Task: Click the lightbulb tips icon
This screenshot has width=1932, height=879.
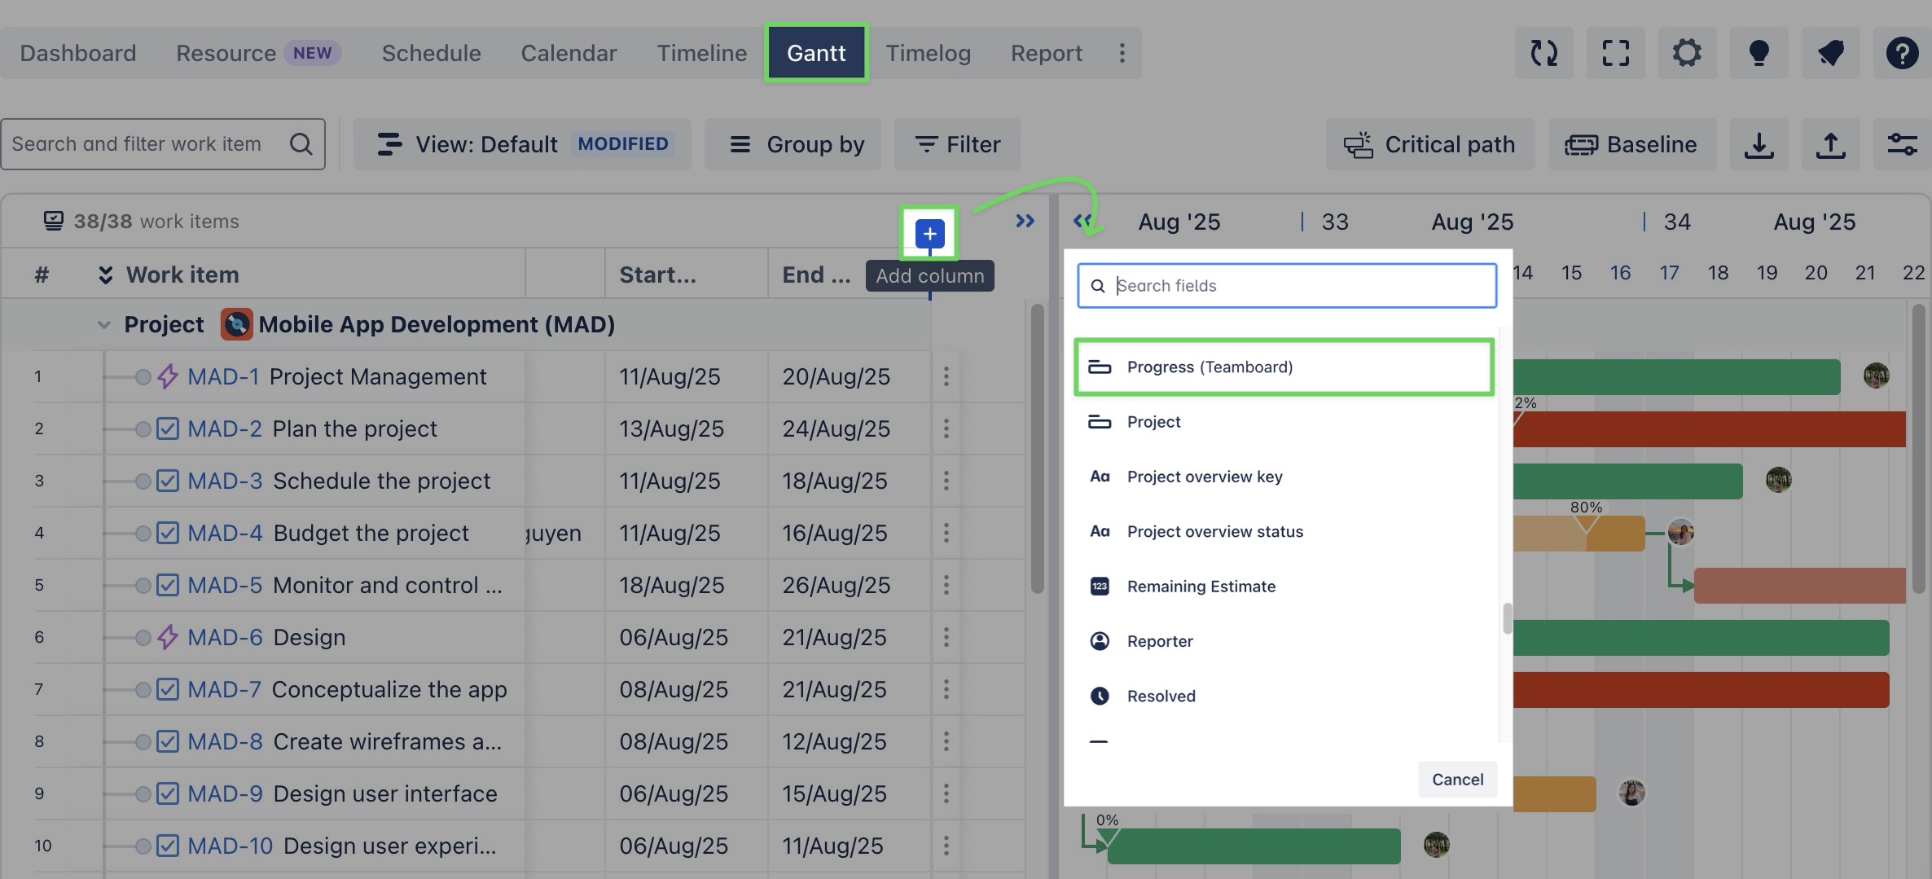Action: (1759, 53)
